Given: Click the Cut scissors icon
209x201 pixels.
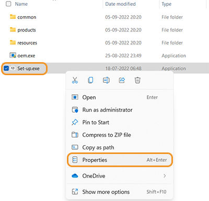Looking at the screenshot, I should pyautogui.click(x=75, y=80).
